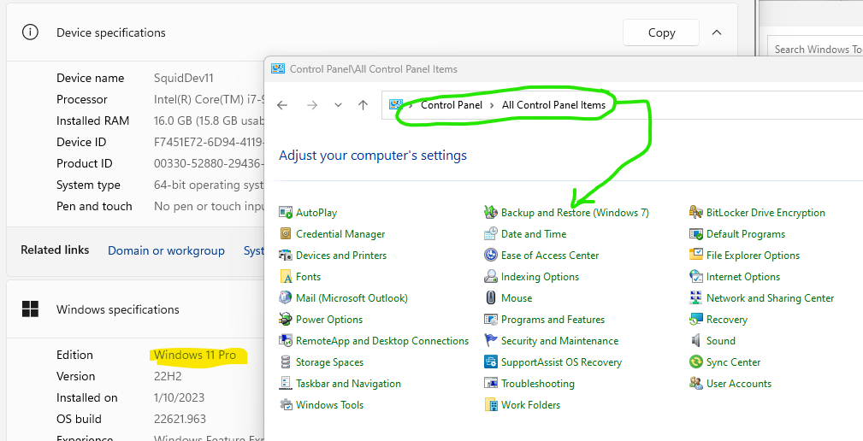863x441 pixels.
Task: Click the Search Windows Tools field
Action: click(817, 49)
